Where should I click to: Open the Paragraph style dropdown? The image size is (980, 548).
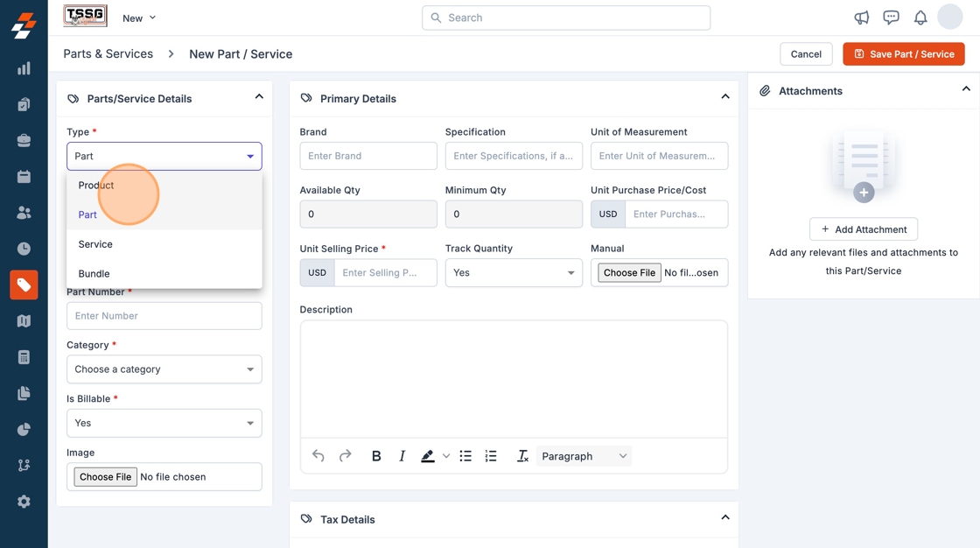(584, 456)
